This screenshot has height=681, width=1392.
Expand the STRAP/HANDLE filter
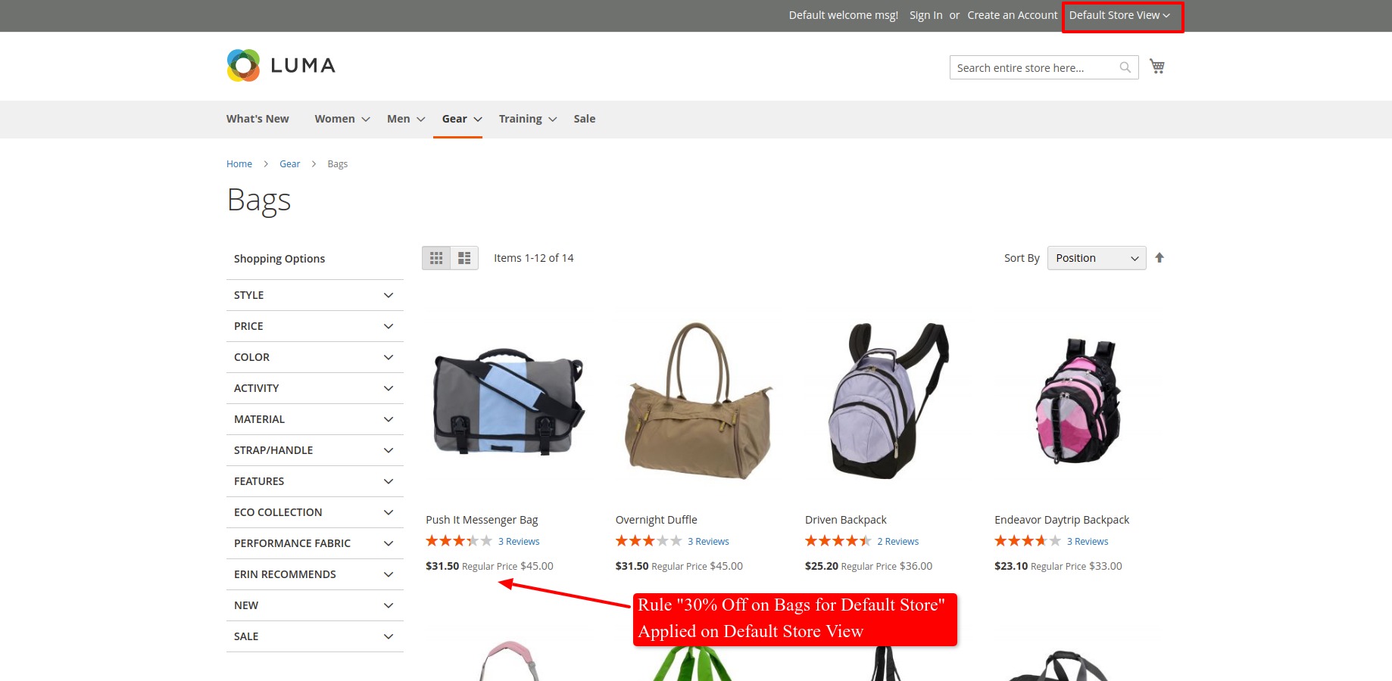[x=315, y=450]
